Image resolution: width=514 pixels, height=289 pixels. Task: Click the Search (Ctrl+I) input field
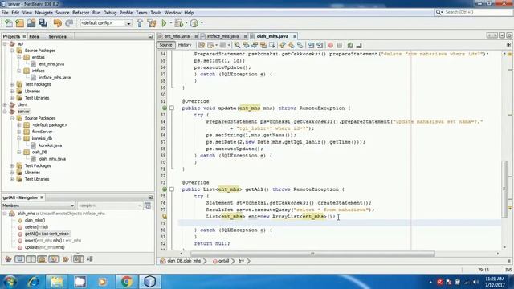[x=473, y=12]
